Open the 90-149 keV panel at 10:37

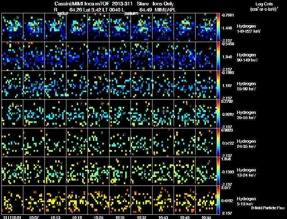(x=141, y=56)
